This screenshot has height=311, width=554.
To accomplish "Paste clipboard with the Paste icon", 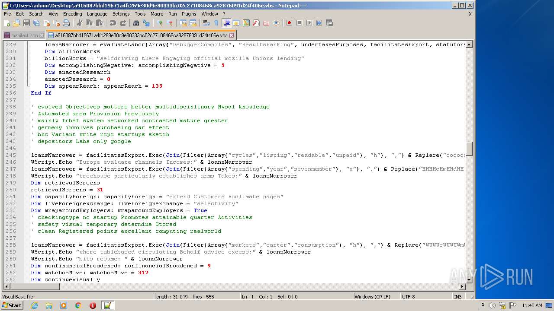I will point(99,23).
